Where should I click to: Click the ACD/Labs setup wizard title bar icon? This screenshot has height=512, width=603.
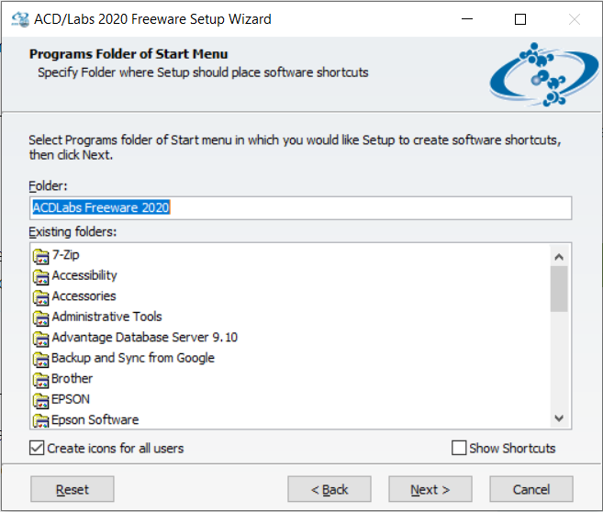pyautogui.click(x=20, y=19)
